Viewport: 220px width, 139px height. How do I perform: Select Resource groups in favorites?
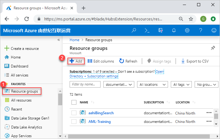(22, 91)
